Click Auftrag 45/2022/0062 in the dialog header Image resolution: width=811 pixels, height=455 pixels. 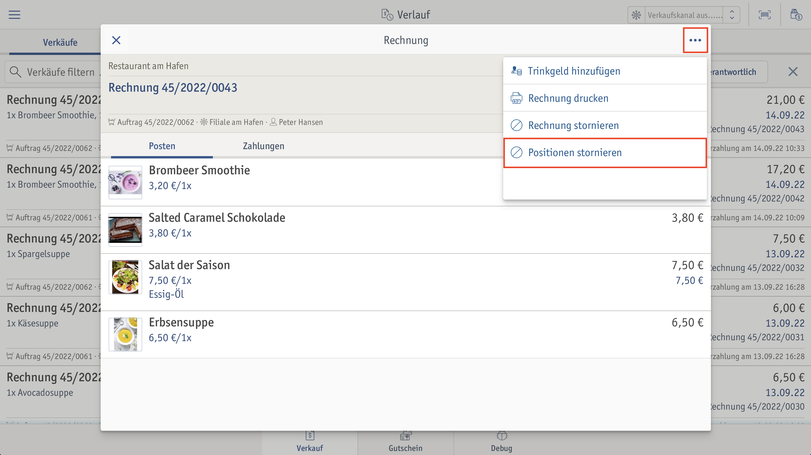(x=156, y=122)
